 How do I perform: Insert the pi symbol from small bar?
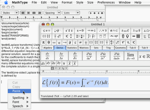pyautogui.click(x=43, y=42)
